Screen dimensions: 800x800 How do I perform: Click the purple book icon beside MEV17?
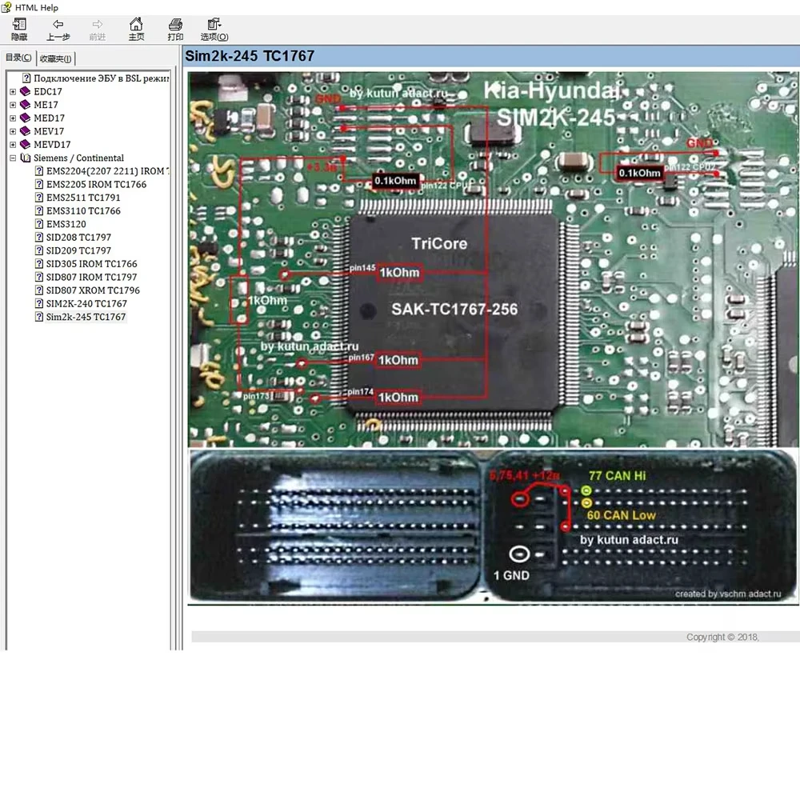click(25, 131)
